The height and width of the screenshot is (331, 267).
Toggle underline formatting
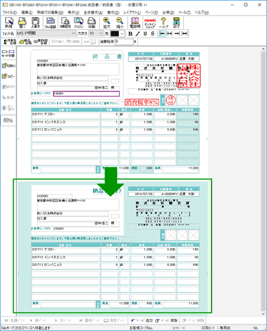point(145,34)
